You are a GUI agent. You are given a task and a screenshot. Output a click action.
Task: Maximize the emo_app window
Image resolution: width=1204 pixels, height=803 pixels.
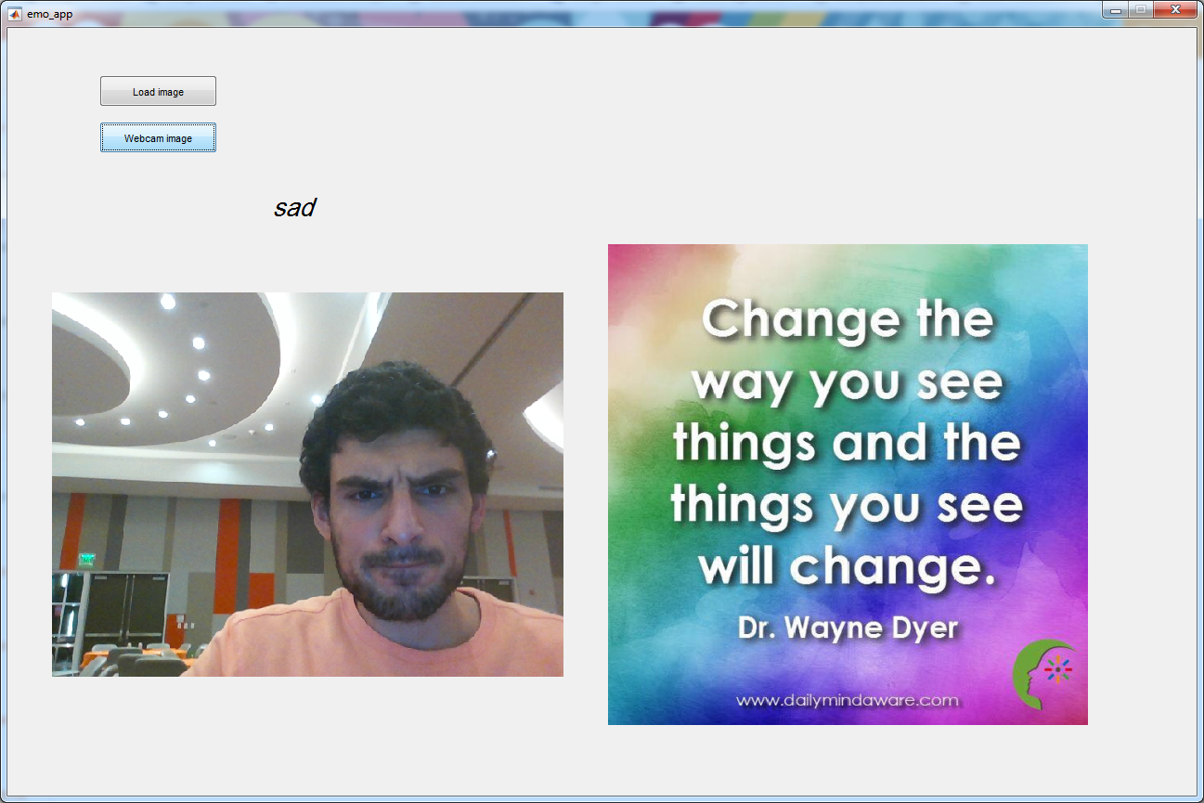point(1139,9)
